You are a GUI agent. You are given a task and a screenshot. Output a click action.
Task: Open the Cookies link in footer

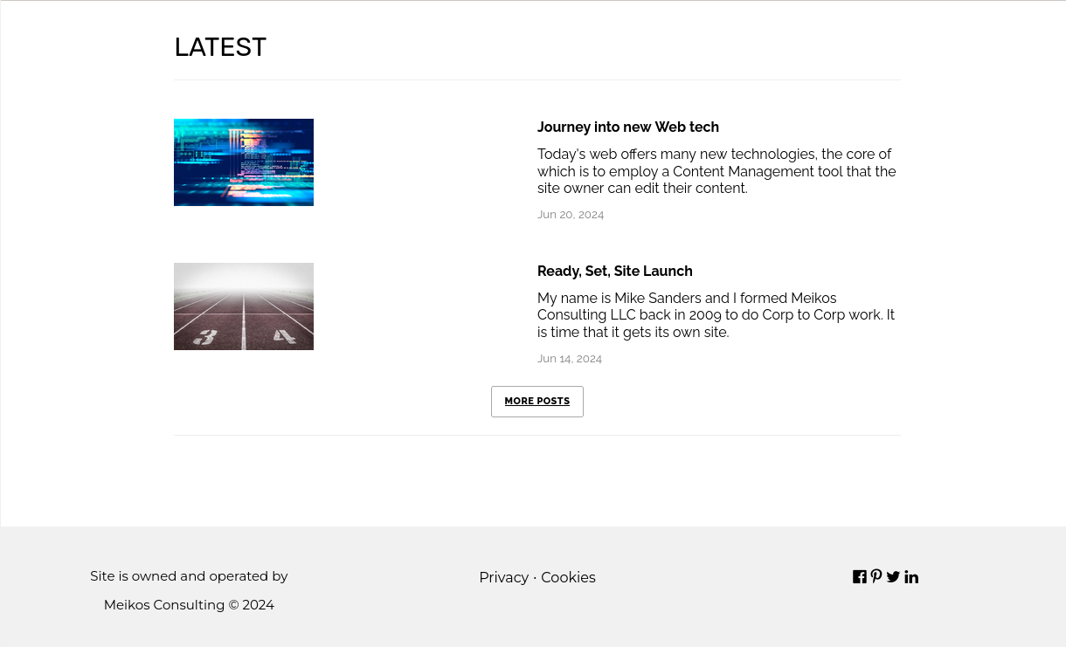pos(568,578)
